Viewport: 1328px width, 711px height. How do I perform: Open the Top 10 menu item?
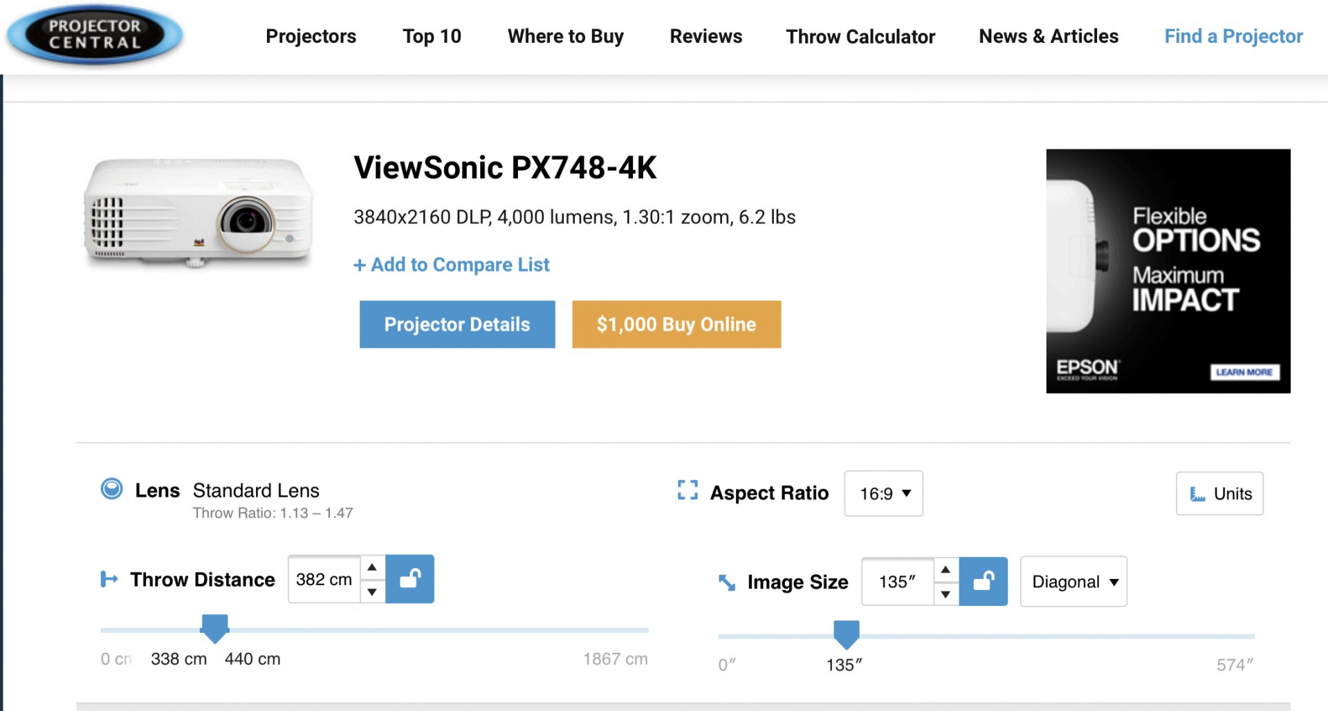[x=432, y=36]
